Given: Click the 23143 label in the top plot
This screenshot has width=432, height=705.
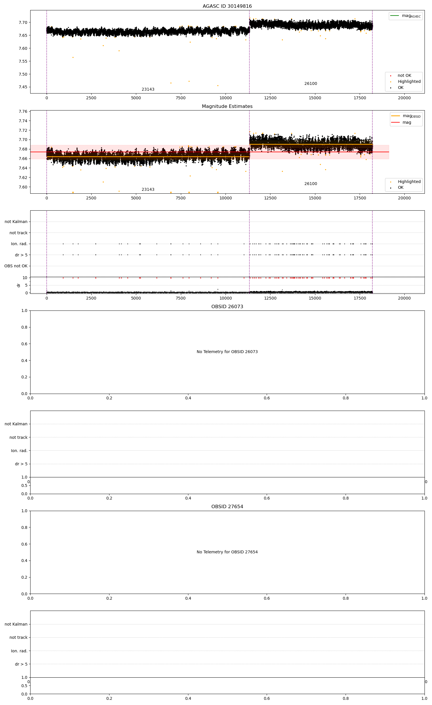Looking at the screenshot, I should (148, 89).
